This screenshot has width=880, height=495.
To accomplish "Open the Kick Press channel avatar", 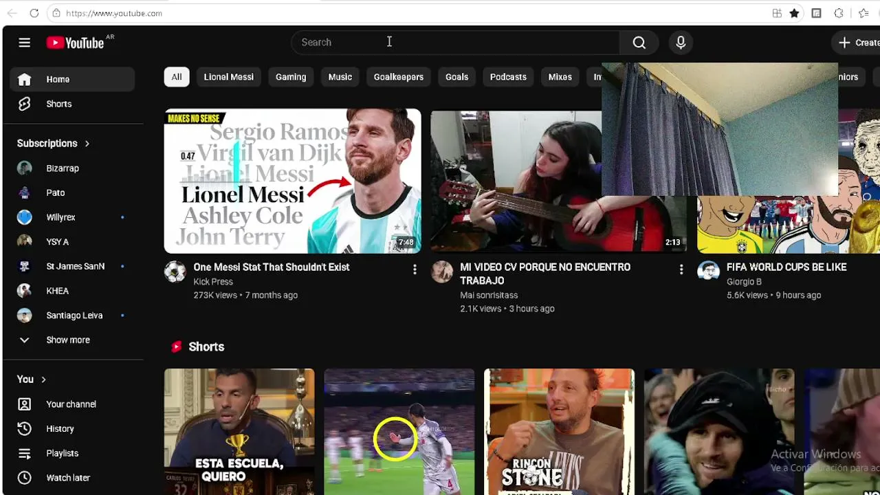I will point(175,272).
